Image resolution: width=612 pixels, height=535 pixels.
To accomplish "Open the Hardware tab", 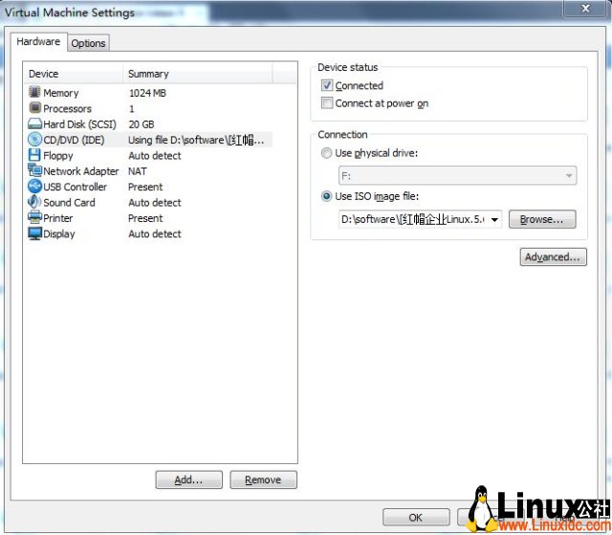I will [38, 42].
